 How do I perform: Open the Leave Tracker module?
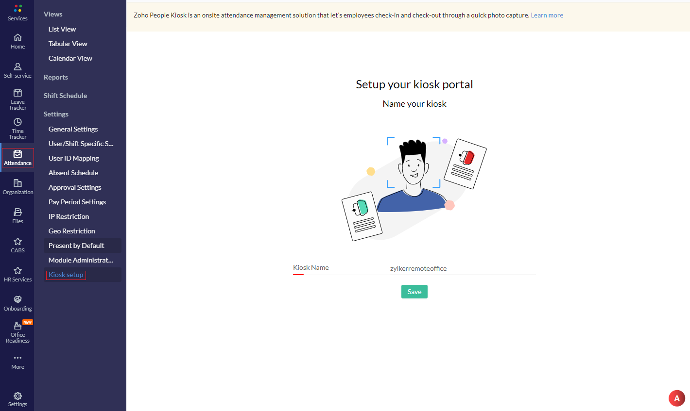click(x=17, y=99)
